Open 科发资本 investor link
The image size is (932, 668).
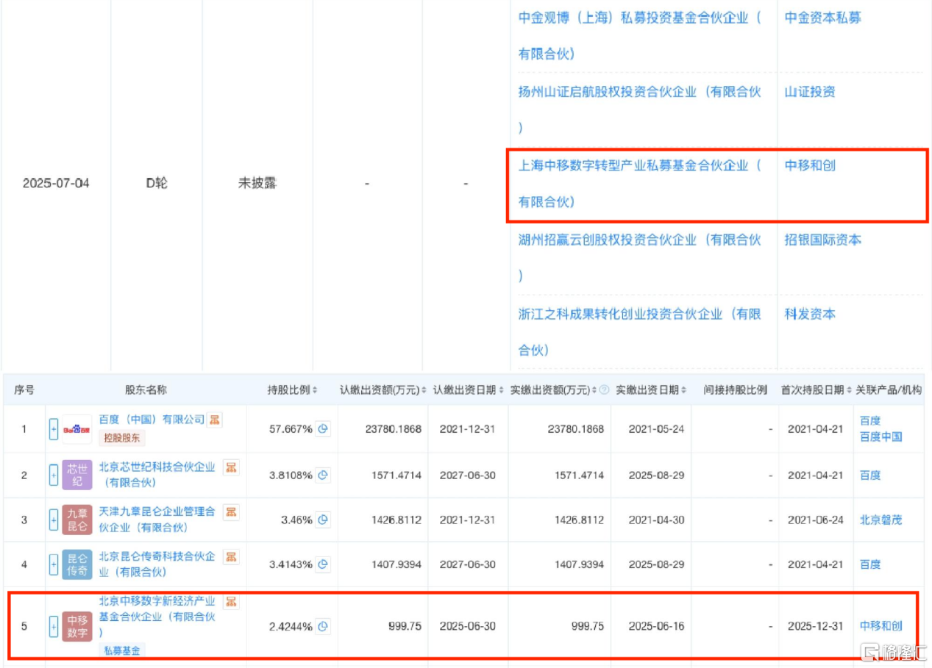(x=810, y=314)
